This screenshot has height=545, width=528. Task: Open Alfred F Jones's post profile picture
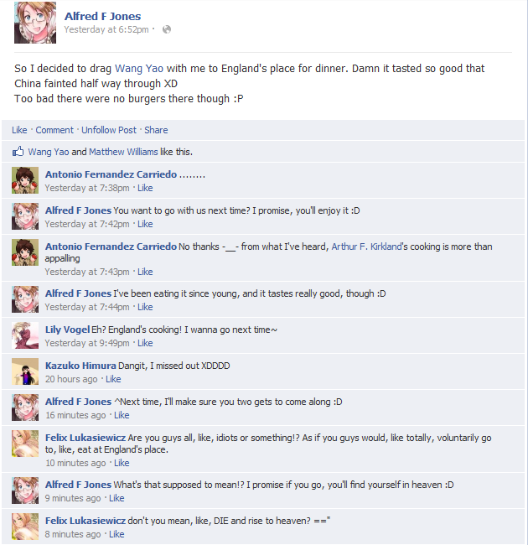click(x=35, y=23)
